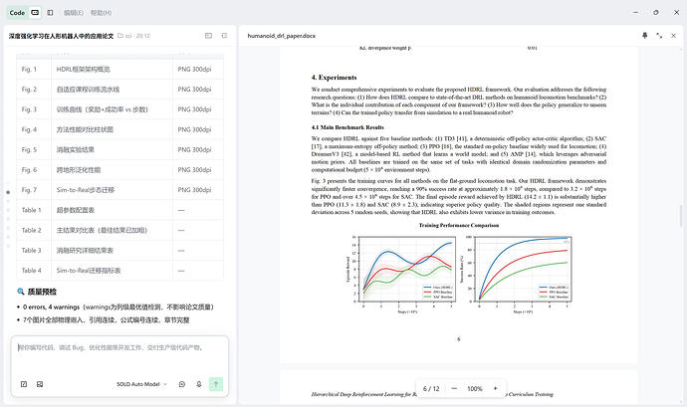Click the highlighted conversation navigation dot on left edge
The image size is (687, 407).
click(8, 192)
